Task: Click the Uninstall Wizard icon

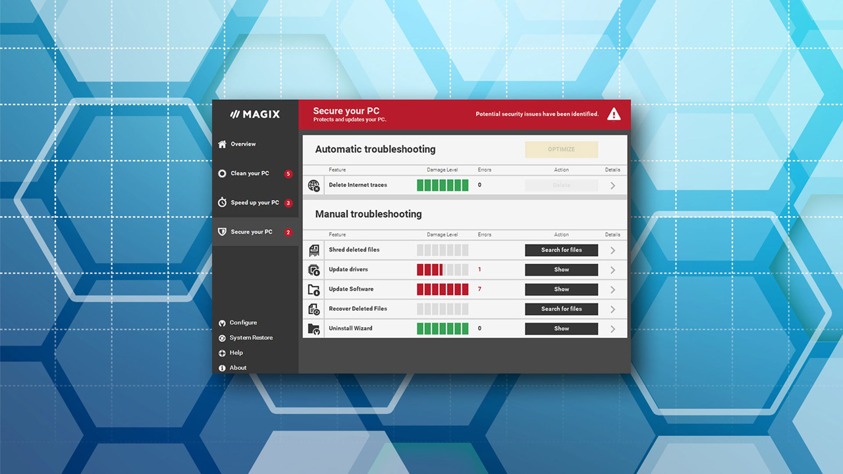Action: tap(314, 329)
